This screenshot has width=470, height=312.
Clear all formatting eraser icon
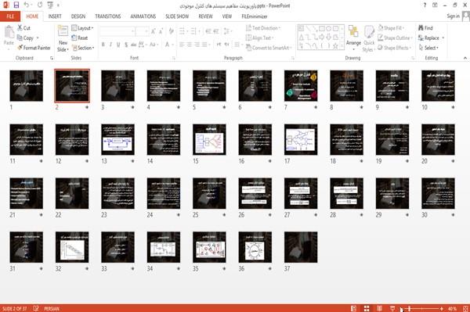(x=171, y=31)
